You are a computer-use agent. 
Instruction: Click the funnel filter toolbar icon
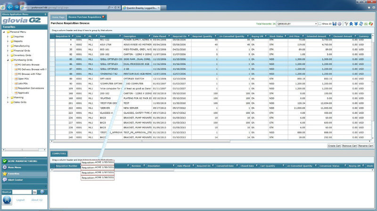346,23
